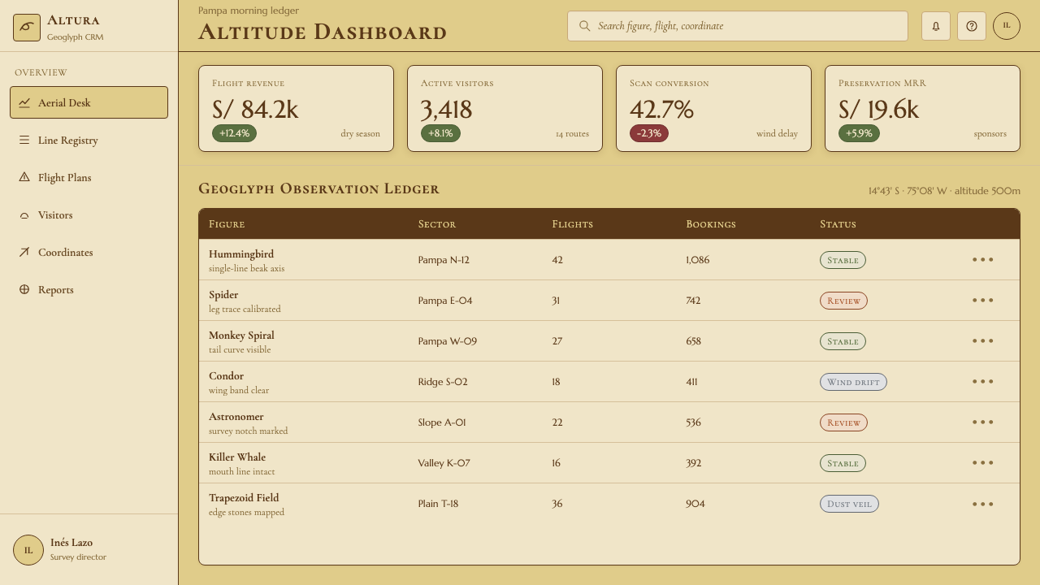1040x585 pixels.
Task: Click the Status column header
Action: [x=838, y=223]
